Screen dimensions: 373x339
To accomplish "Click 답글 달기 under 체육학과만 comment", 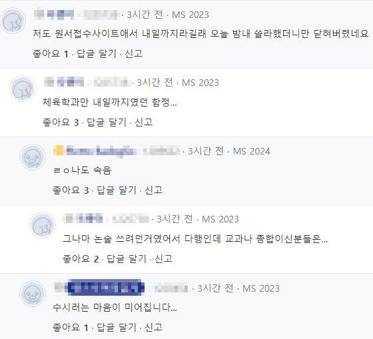I will 107,123.
